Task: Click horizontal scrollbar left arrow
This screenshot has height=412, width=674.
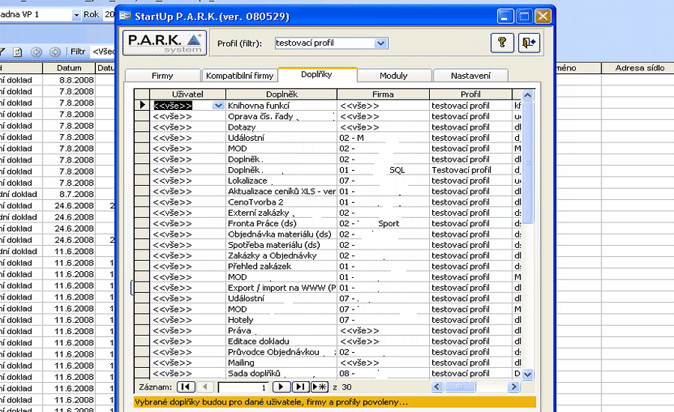Action: tap(437, 387)
